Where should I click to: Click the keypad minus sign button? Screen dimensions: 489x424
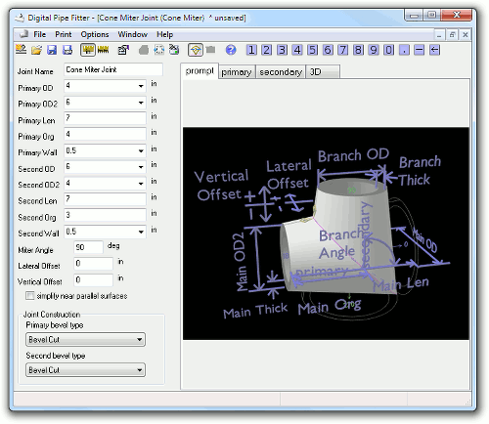[x=420, y=50]
